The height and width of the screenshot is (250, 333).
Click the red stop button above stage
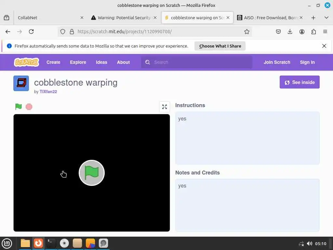(x=29, y=107)
